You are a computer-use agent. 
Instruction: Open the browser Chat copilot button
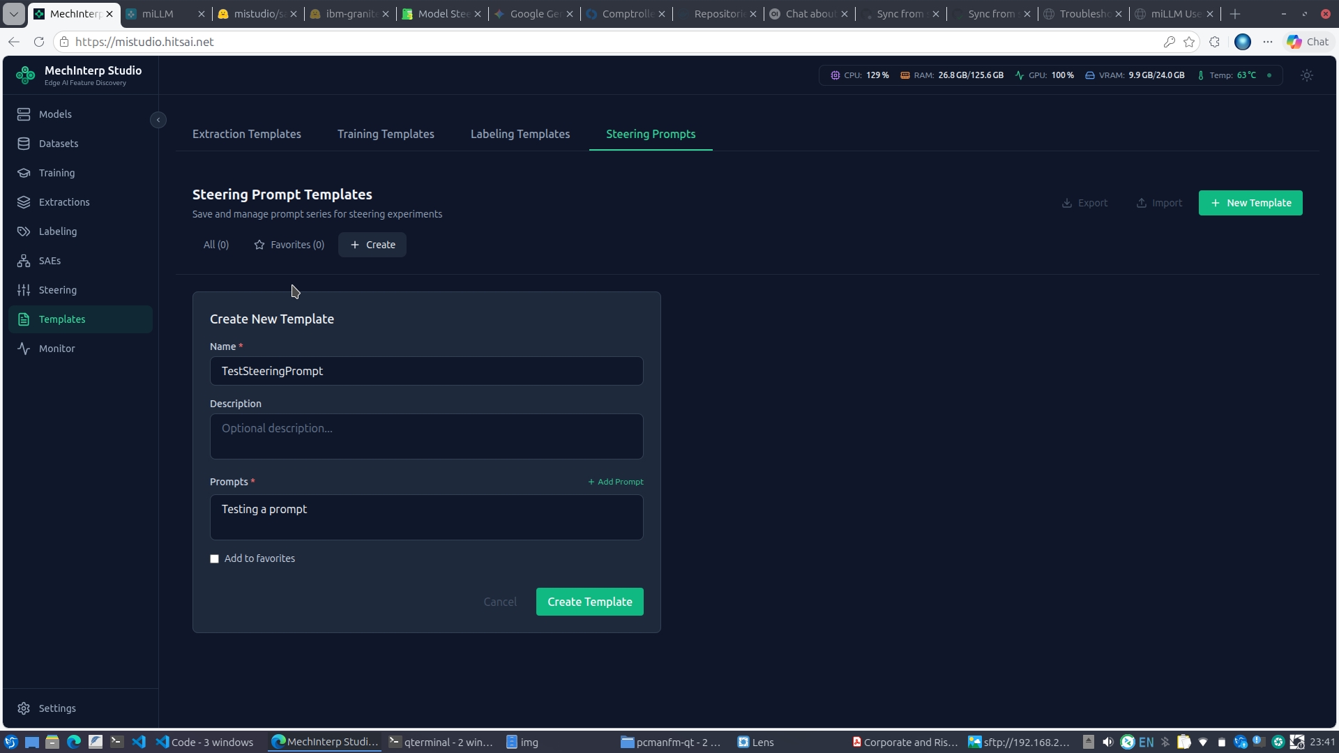click(1308, 42)
